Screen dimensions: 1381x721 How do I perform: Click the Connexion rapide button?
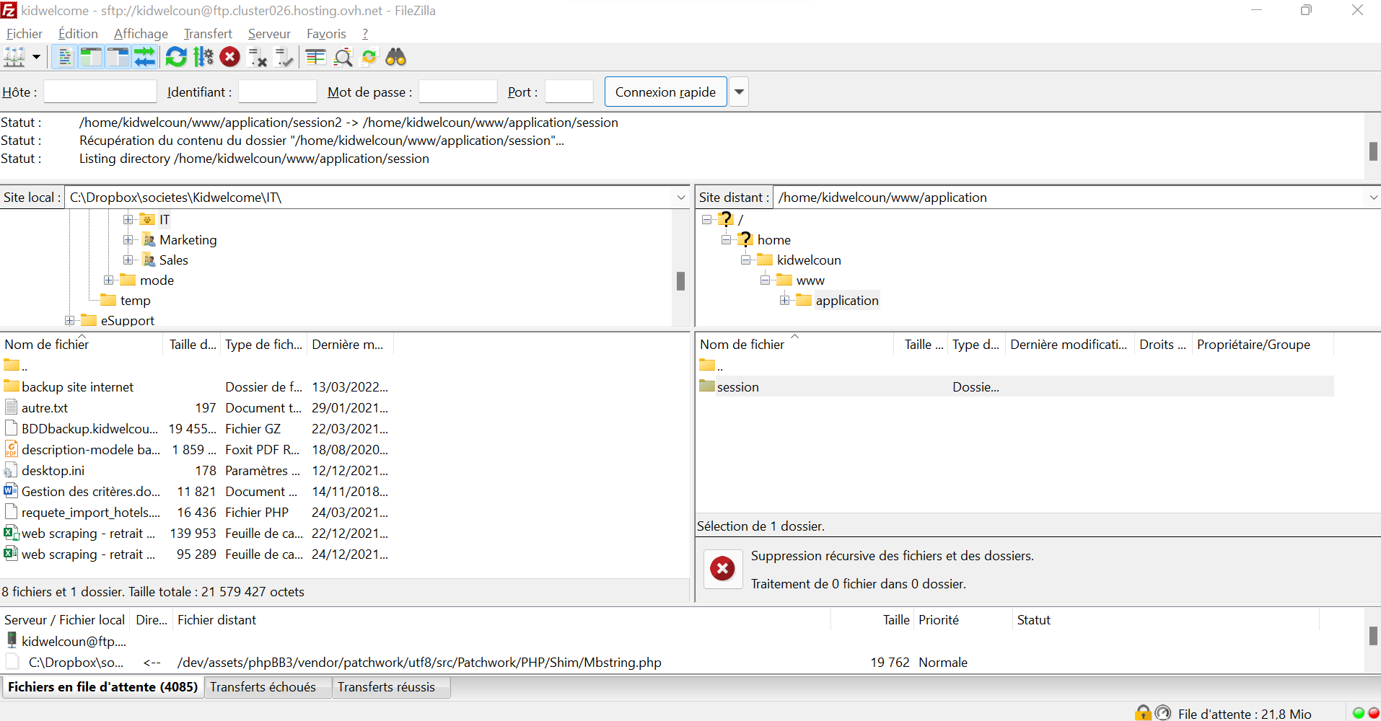[x=665, y=92]
